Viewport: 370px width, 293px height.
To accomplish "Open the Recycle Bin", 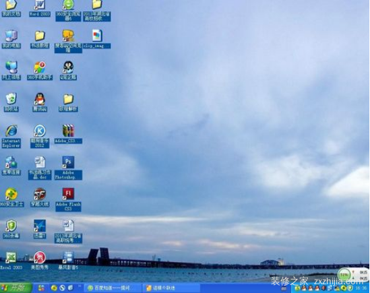I will click(11, 102).
